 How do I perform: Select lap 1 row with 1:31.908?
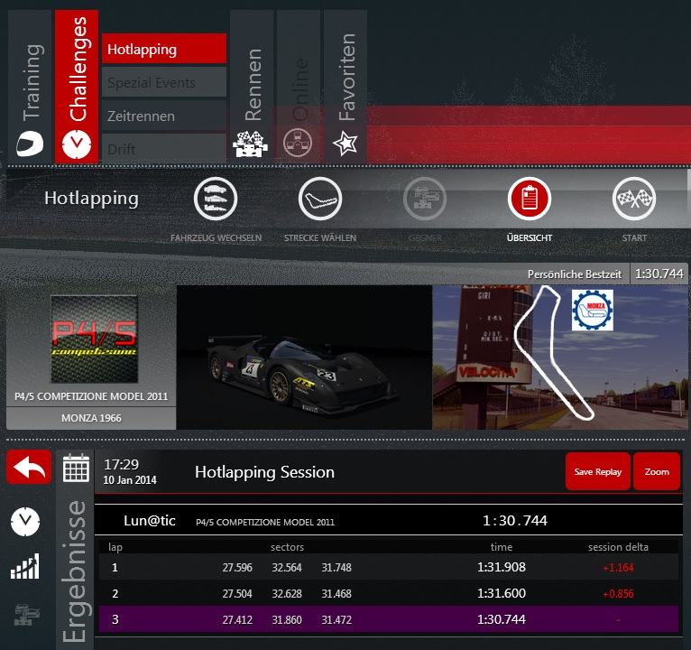click(x=389, y=567)
